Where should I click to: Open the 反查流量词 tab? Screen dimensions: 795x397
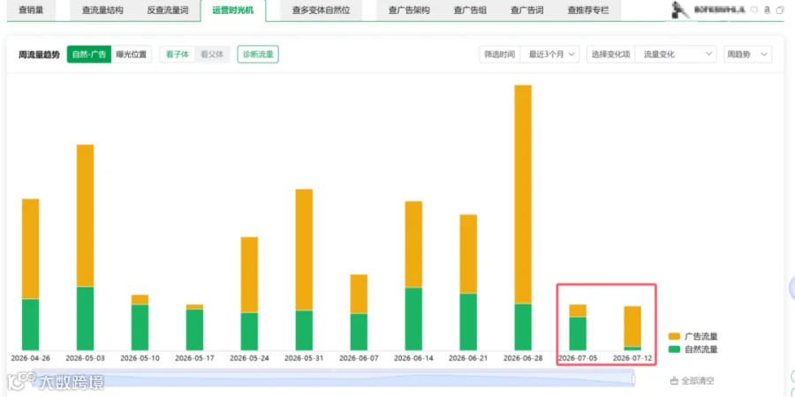click(x=167, y=10)
